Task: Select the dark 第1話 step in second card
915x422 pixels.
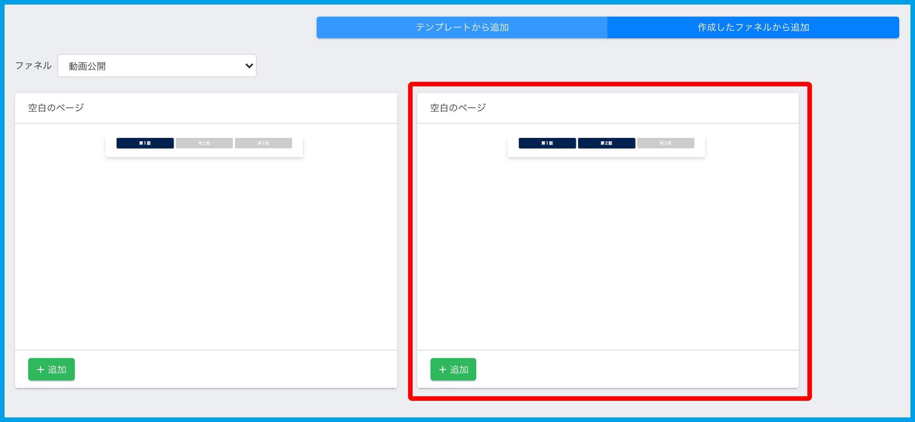Action: click(547, 143)
